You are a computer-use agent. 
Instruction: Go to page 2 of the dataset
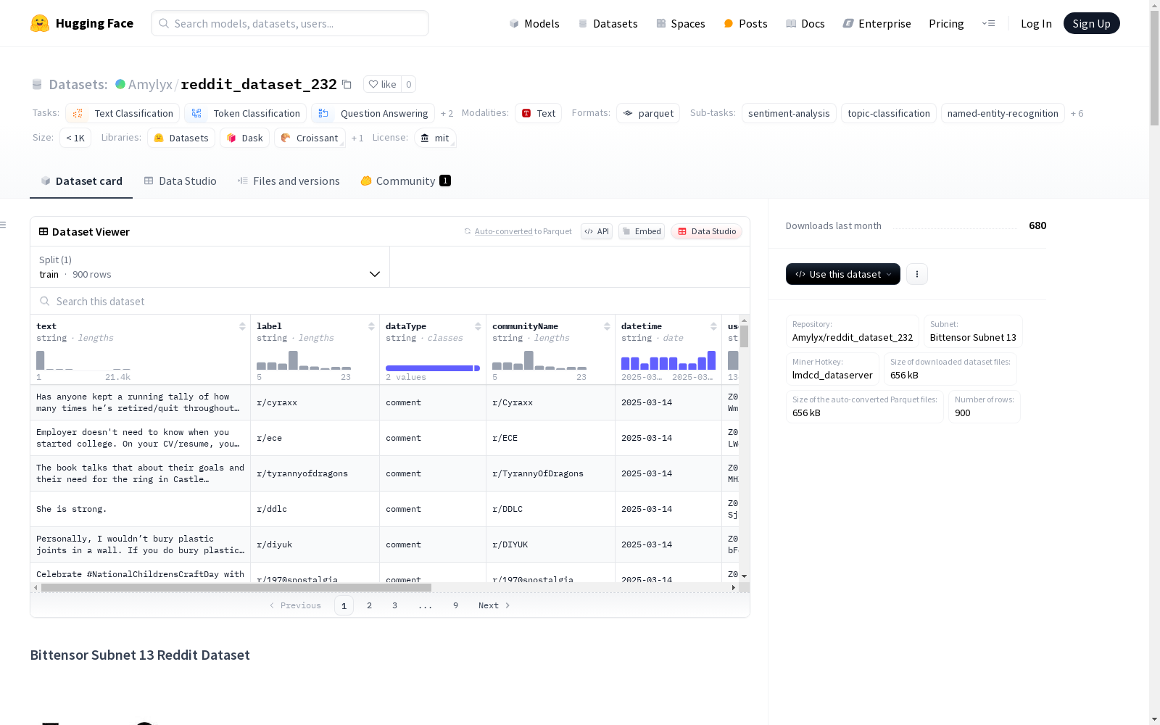tap(369, 605)
